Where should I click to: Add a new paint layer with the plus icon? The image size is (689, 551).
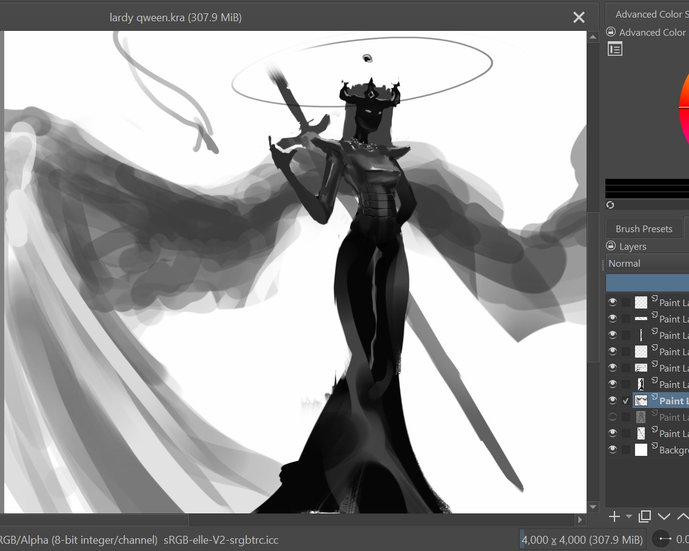(x=614, y=516)
